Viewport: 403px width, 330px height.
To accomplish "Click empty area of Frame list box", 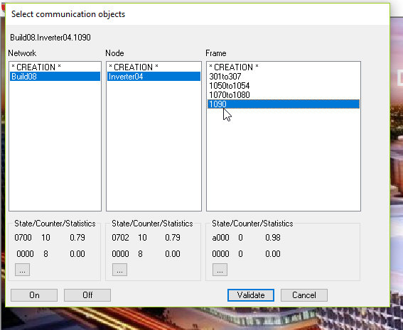I will (x=284, y=159).
